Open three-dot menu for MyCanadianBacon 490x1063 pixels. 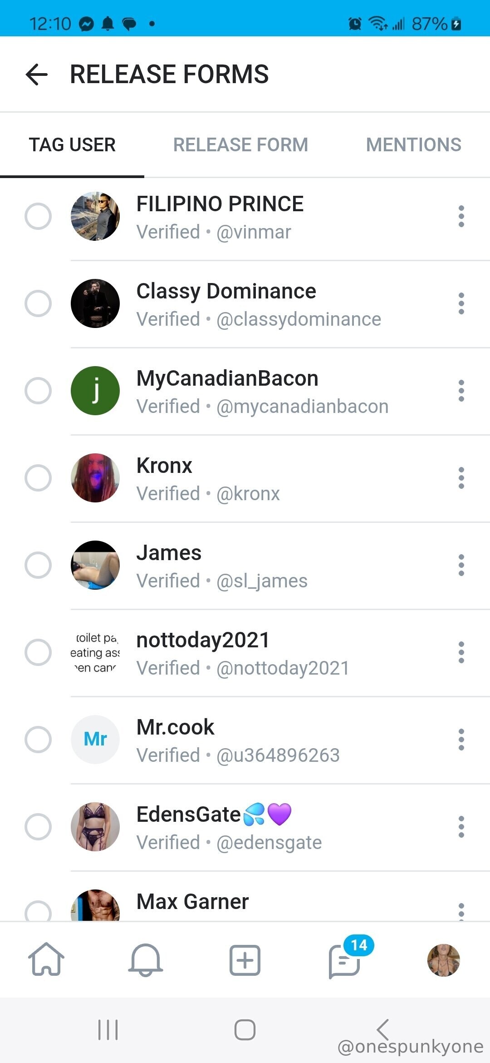[461, 391]
